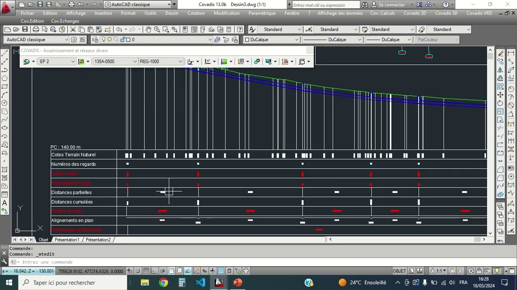The height and width of the screenshot is (290, 517).
Task: Open the Windows Start button
Action: 9,282
